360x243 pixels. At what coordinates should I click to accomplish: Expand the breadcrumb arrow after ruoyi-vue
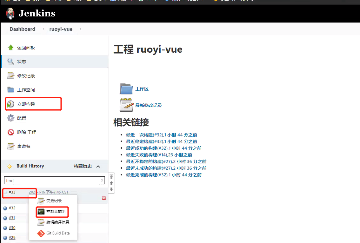(x=80, y=29)
